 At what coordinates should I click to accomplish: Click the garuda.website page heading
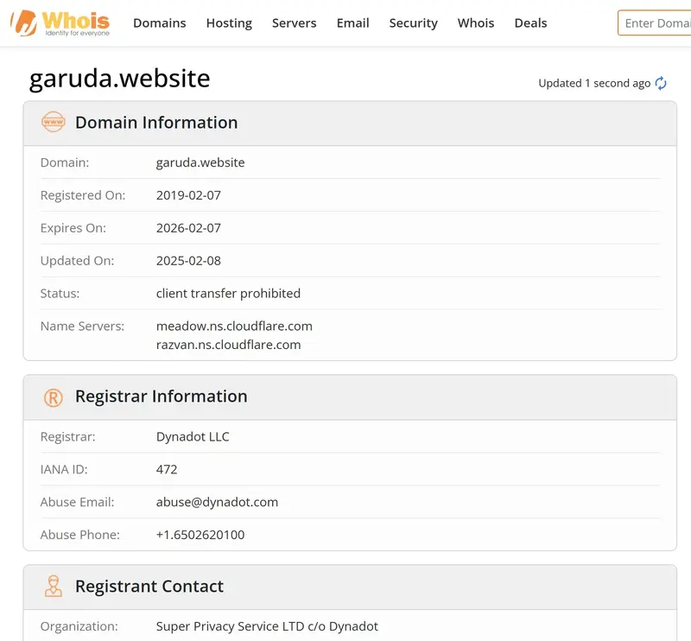(x=119, y=79)
